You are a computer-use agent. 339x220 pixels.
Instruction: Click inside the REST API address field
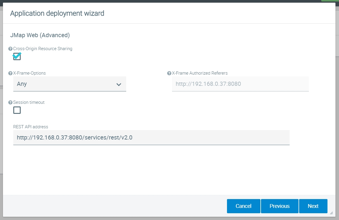coord(151,137)
